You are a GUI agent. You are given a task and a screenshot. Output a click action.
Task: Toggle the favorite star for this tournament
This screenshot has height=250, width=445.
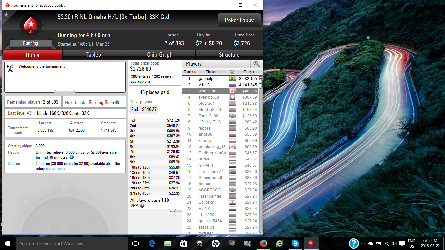point(6,15)
